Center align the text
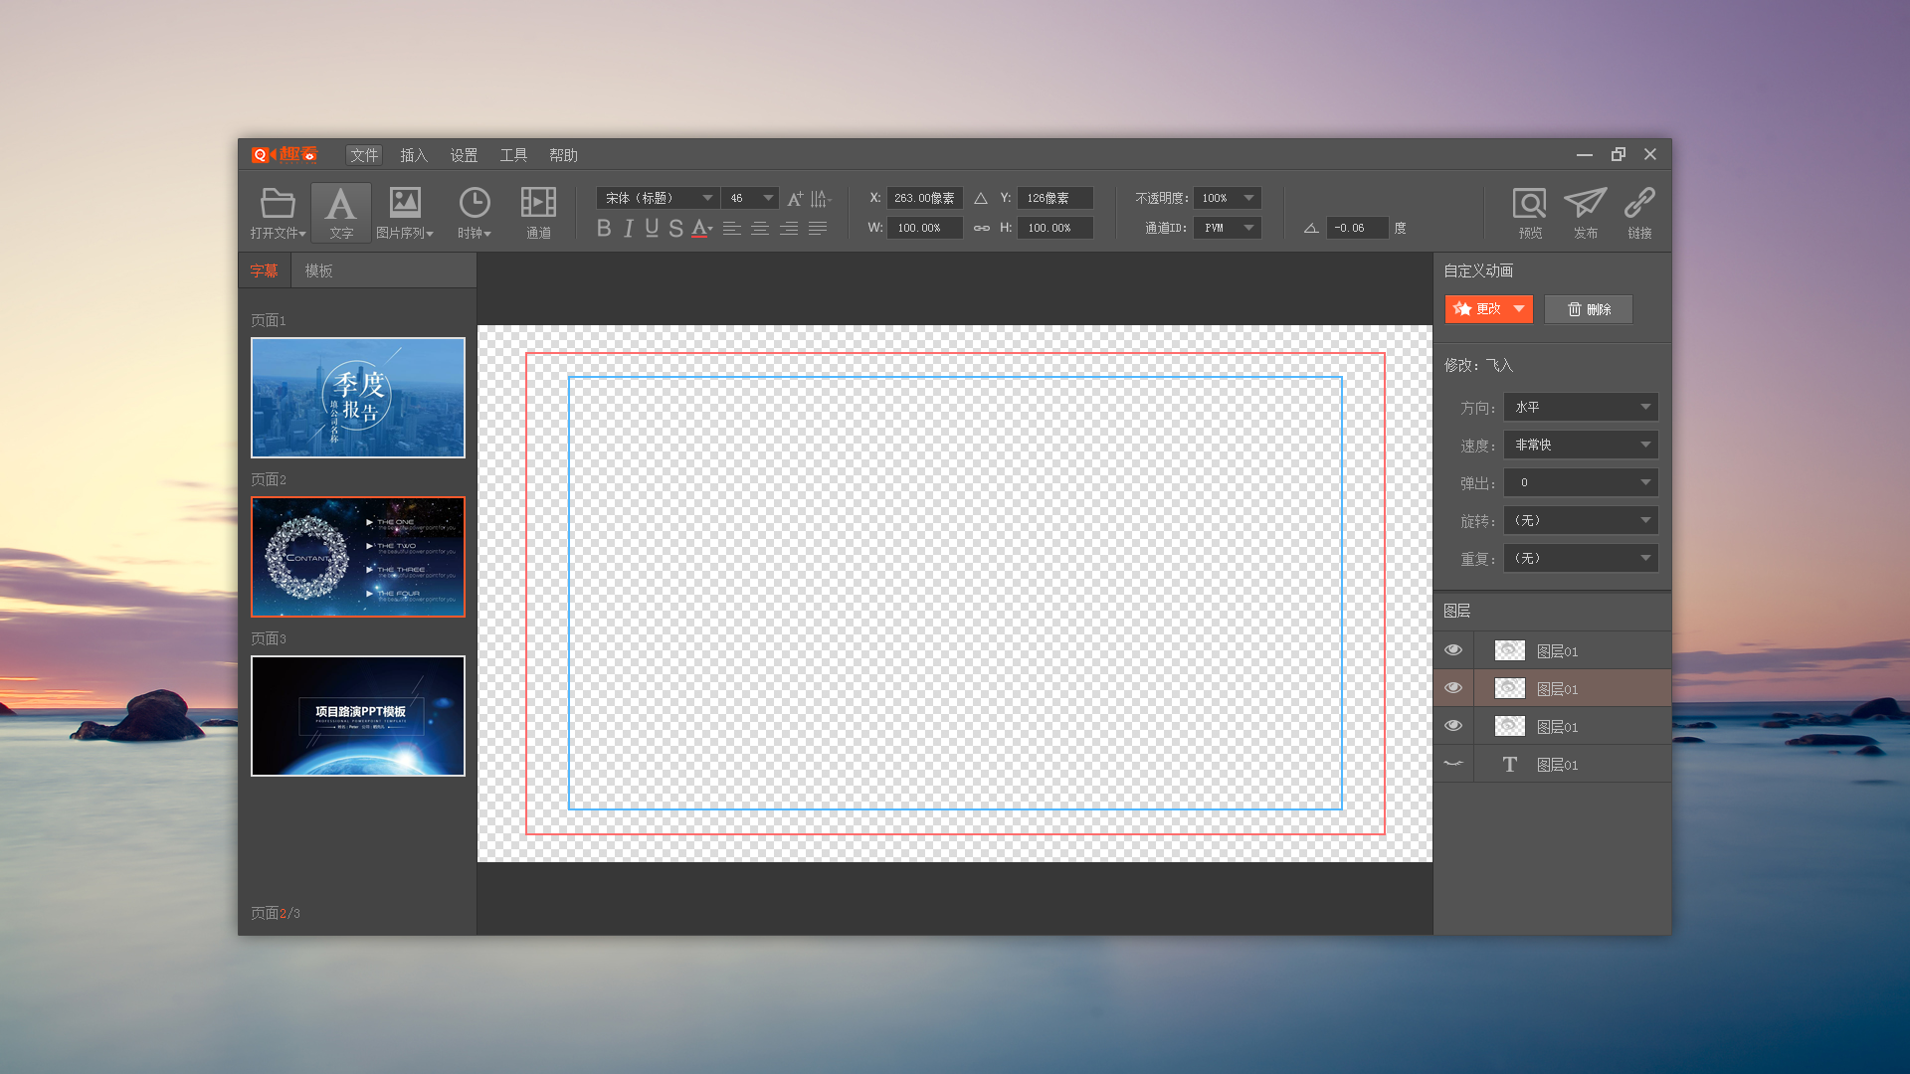1910x1074 pixels. (760, 229)
